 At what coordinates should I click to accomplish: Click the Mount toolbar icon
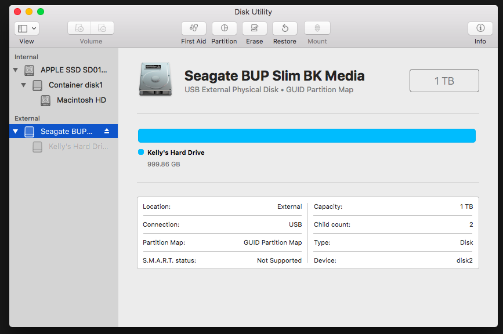[317, 28]
